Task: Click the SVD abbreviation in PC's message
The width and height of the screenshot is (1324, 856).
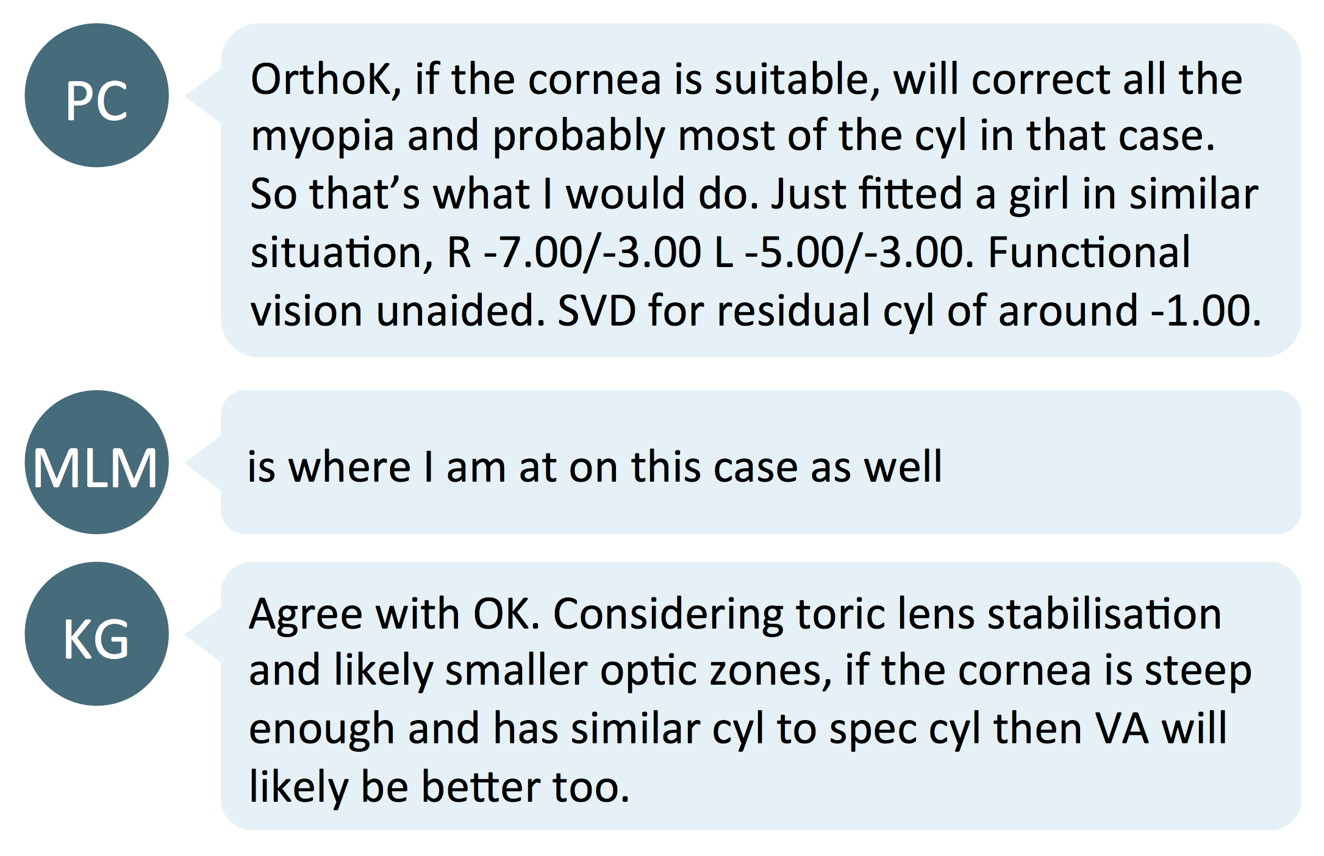Action: pos(596,310)
